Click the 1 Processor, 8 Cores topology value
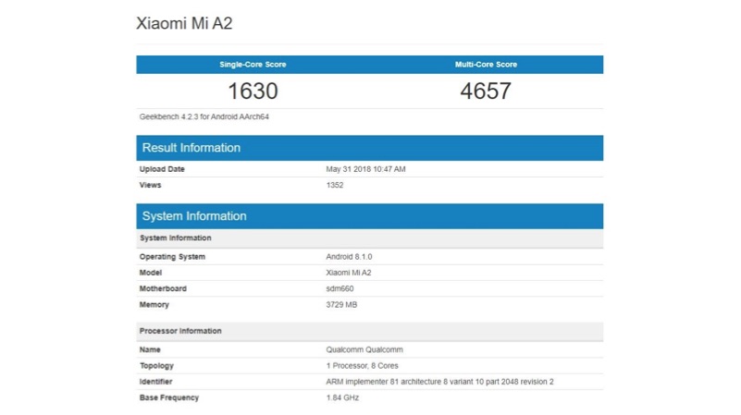Image resolution: width=741 pixels, height=415 pixels. [363, 366]
